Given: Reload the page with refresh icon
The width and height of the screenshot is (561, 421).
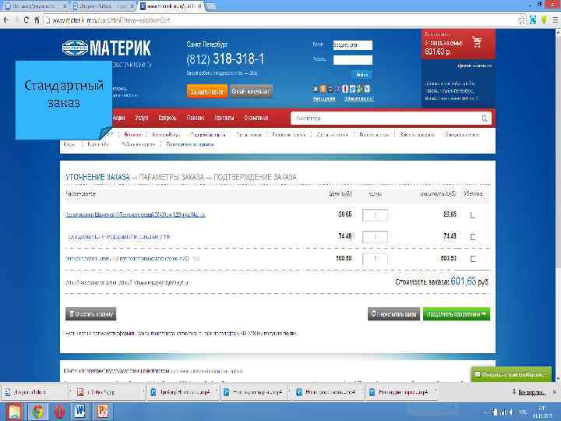Looking at the screenshot, I should [26, 20].
